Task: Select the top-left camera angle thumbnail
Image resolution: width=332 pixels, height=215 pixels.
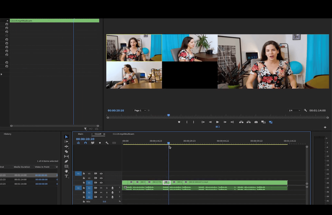Action: tap(134, 48)
